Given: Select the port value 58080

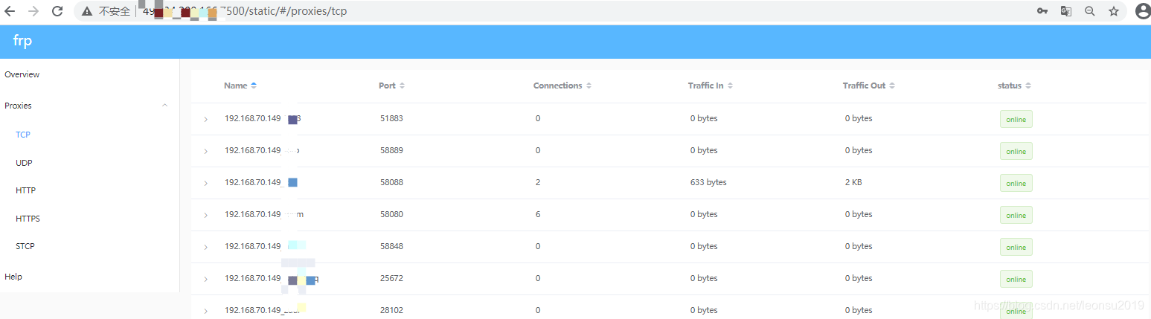Looking at the screenshot, I should [x=391, y=214].
